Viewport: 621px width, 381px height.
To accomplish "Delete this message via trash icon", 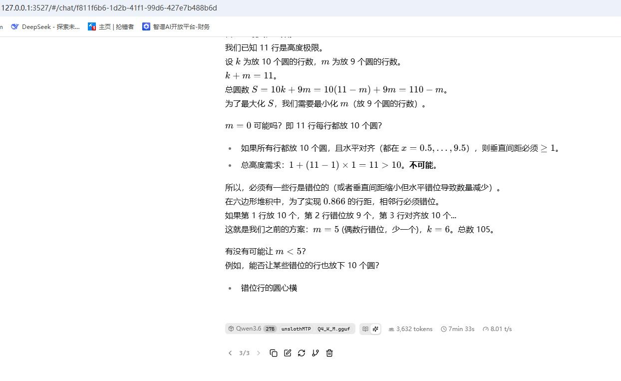I will click(329, 353).
